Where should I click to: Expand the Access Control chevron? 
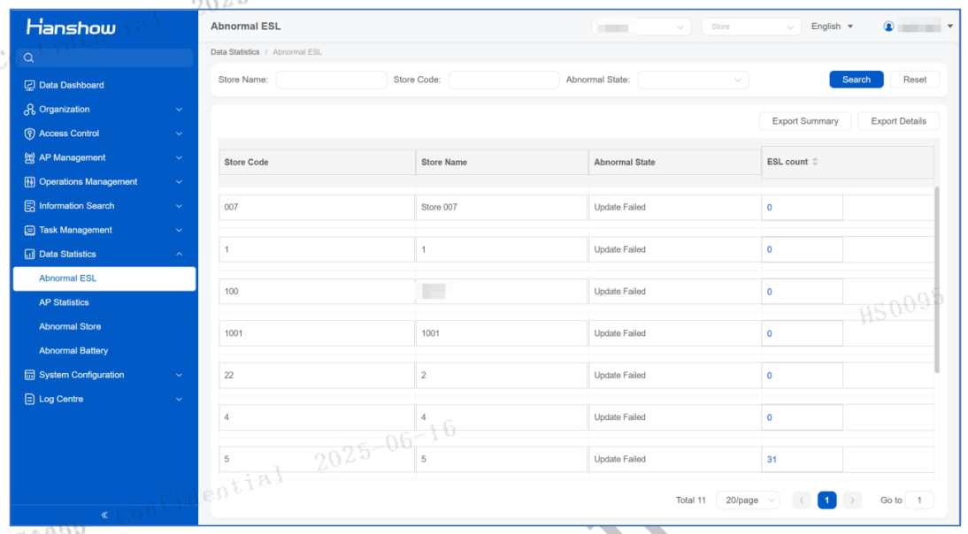[x=179, y=133]
